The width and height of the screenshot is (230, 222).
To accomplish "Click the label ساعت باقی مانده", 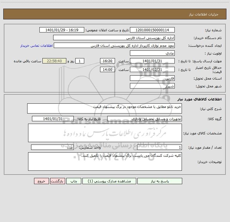I will [27, 61].
